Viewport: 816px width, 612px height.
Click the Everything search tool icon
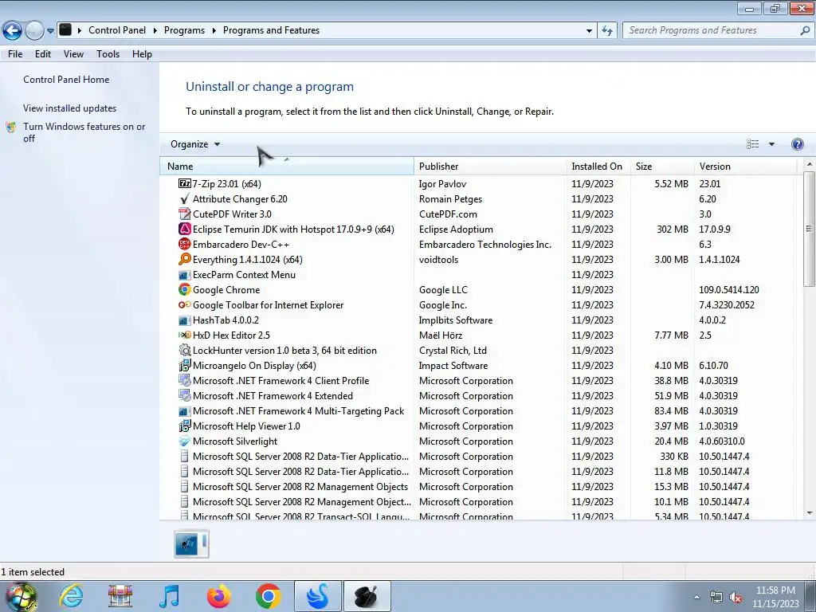click(184, 259)
